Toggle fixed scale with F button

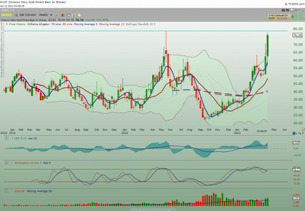click(x=303, y=133)
